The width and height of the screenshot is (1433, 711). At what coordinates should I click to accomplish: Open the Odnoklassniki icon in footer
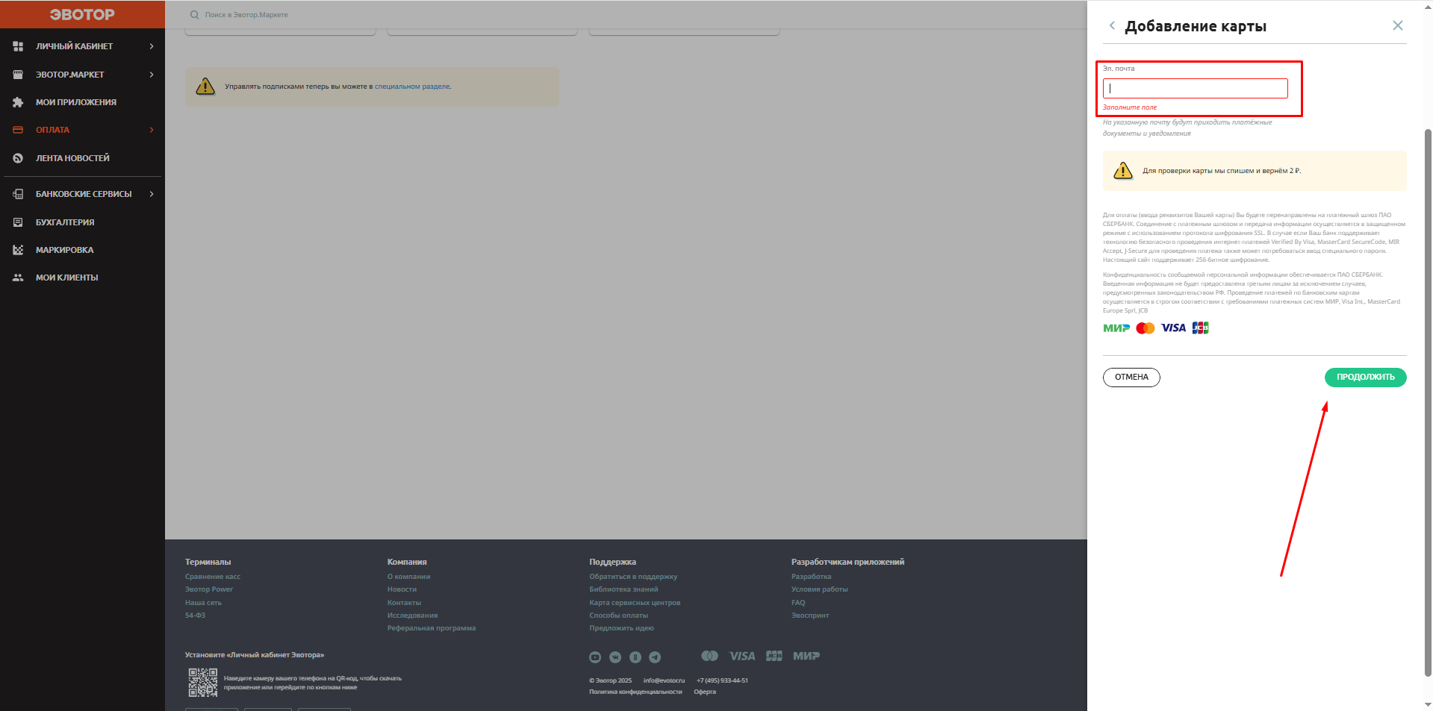(x=635, y=657)
